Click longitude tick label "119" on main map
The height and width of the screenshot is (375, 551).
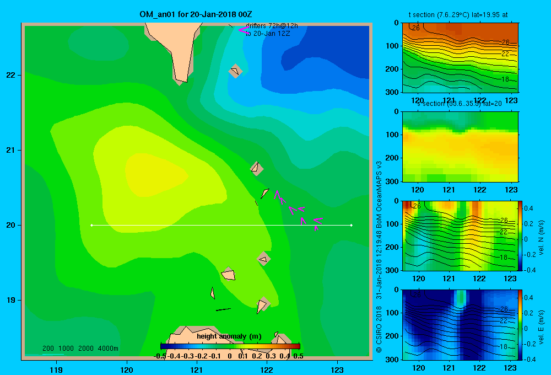[56, 369]
